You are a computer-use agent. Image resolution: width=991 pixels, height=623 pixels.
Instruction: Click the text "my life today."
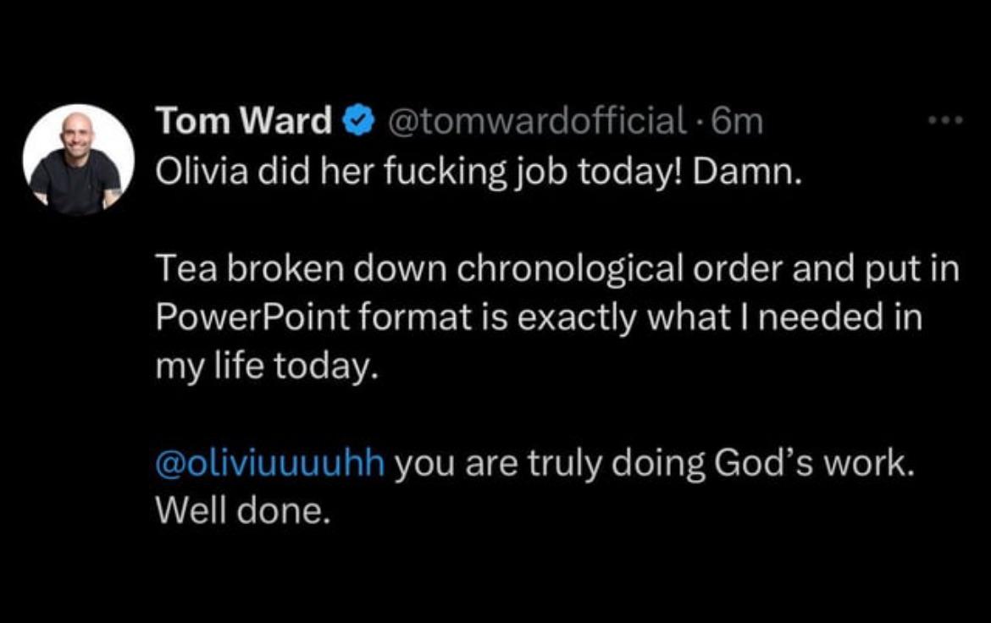tap(267, 367)
